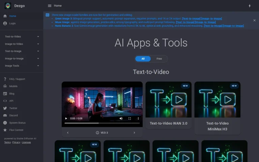This screenshot has height=162, width=259.
Task: Click the Login account icon
Action: click(5, 23)
